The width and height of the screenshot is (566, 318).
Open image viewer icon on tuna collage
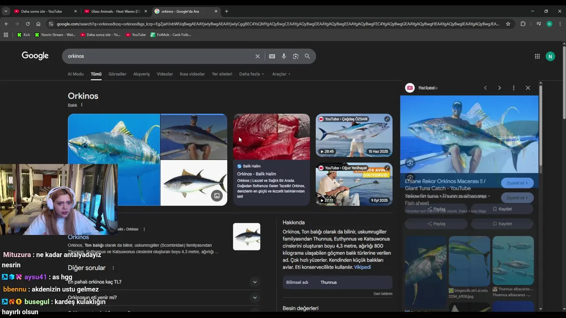pos(217,196)
